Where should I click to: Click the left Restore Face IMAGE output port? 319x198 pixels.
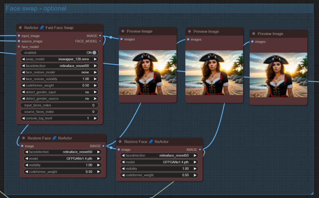click(x=104, y=146)
